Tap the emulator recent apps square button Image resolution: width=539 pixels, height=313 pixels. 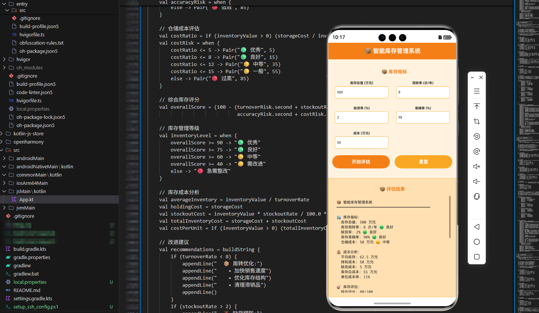(x=477, y=257)
